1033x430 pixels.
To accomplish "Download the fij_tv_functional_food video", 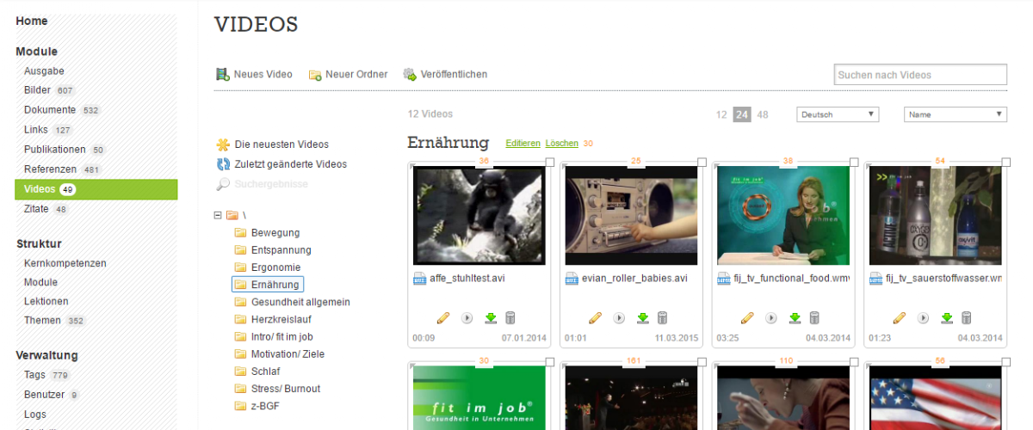I will pos(795,317).
